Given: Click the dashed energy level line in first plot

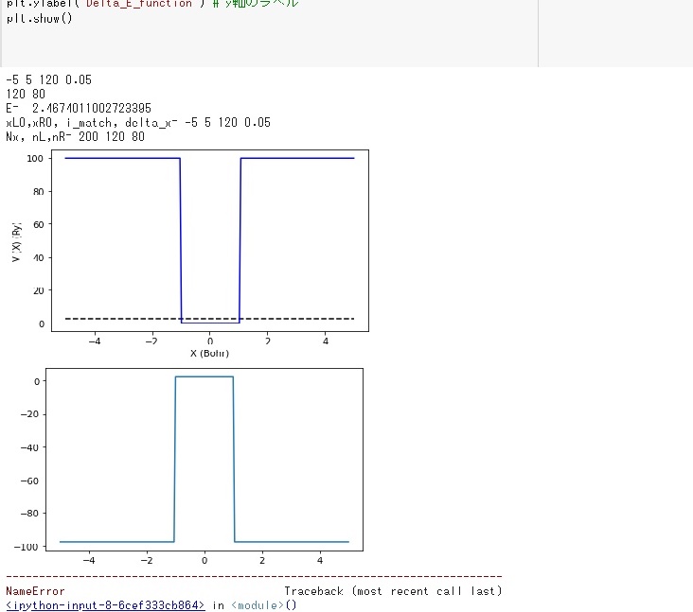Looking at the screenshot, I should tap(209, 319).
